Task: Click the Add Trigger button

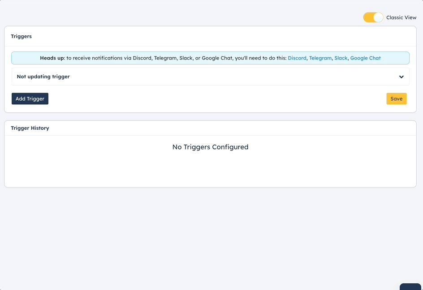Action: (30, 98)
